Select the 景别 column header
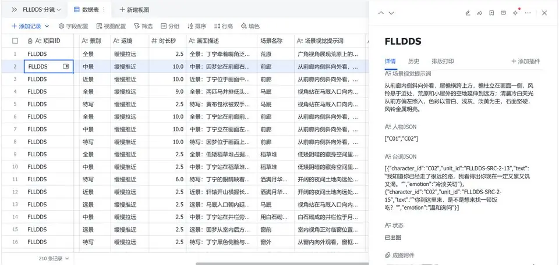The width and height of the screenshot is (559, 265). pyautogui.click(x=95, y=41)
